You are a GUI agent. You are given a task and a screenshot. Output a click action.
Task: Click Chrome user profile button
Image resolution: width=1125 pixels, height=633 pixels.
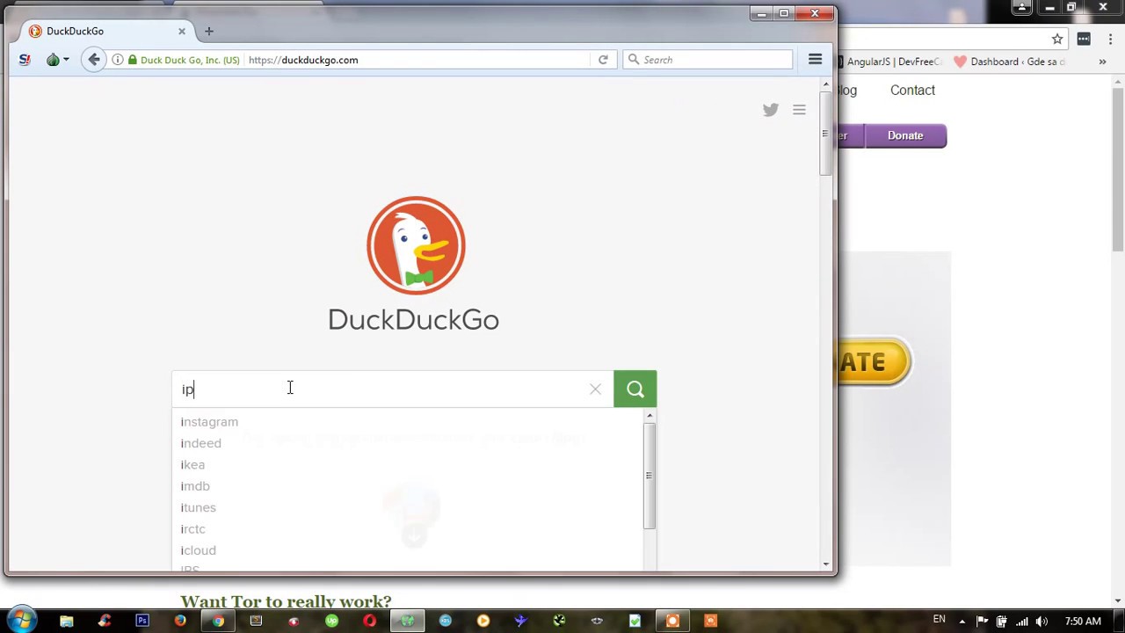coord(1021,8)
